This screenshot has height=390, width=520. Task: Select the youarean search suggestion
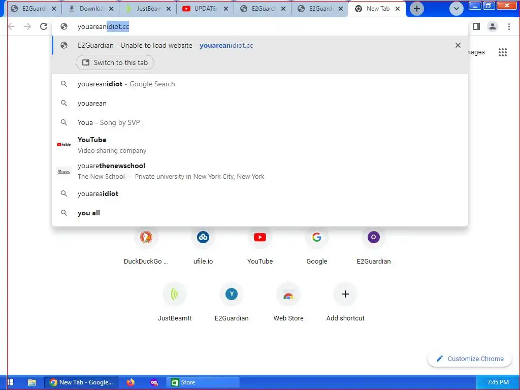259,103
